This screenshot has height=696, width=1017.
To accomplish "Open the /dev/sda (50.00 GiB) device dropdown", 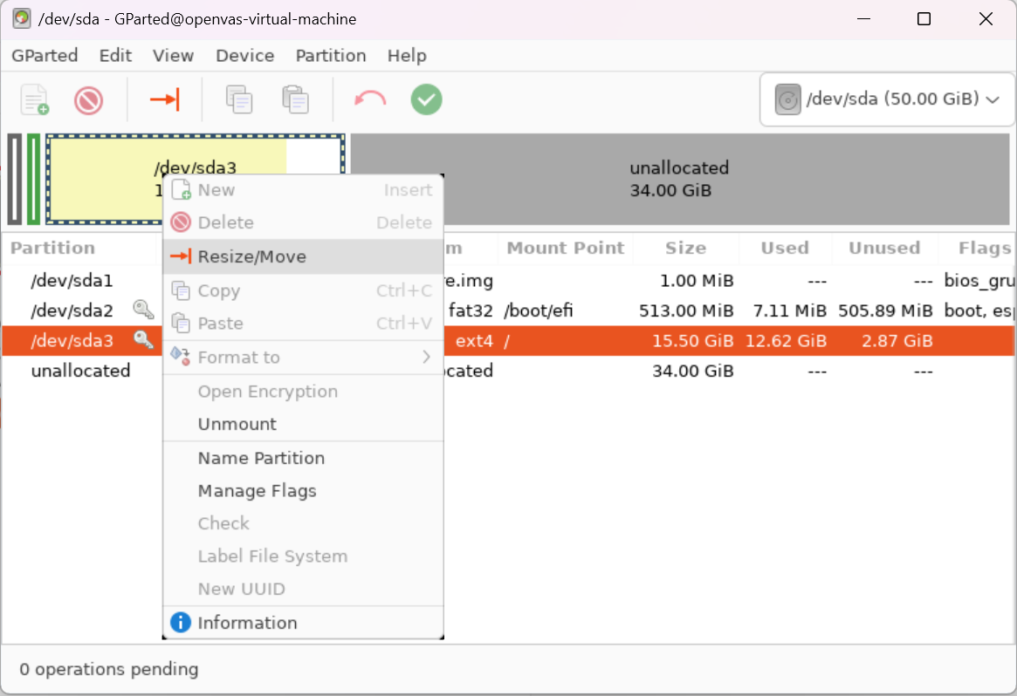I will tap(887, 99).
